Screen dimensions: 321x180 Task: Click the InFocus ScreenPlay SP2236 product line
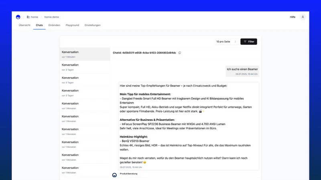[173, 124]
